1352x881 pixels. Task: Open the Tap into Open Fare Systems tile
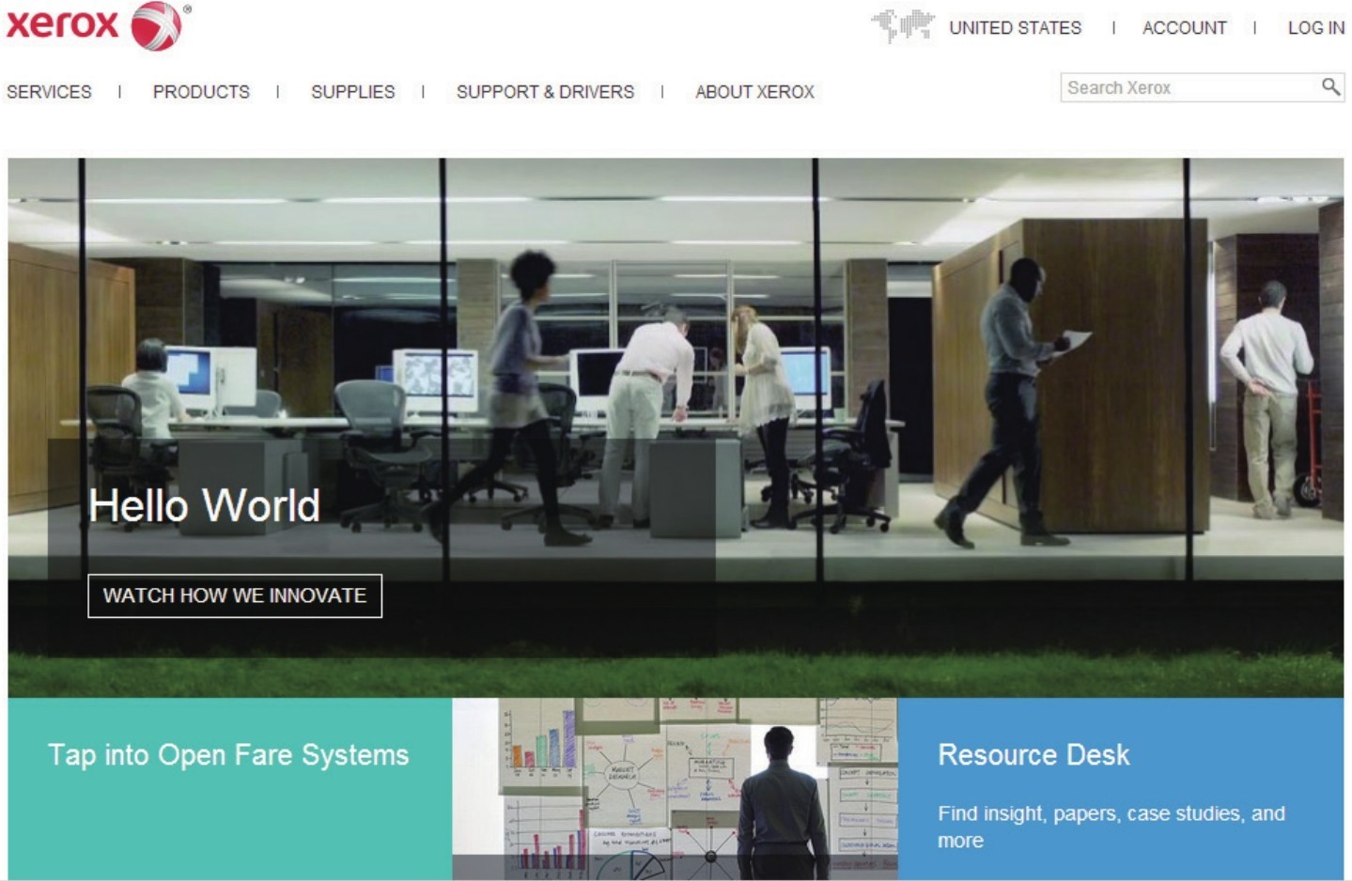pyautogui.click(x=230, y=789)
